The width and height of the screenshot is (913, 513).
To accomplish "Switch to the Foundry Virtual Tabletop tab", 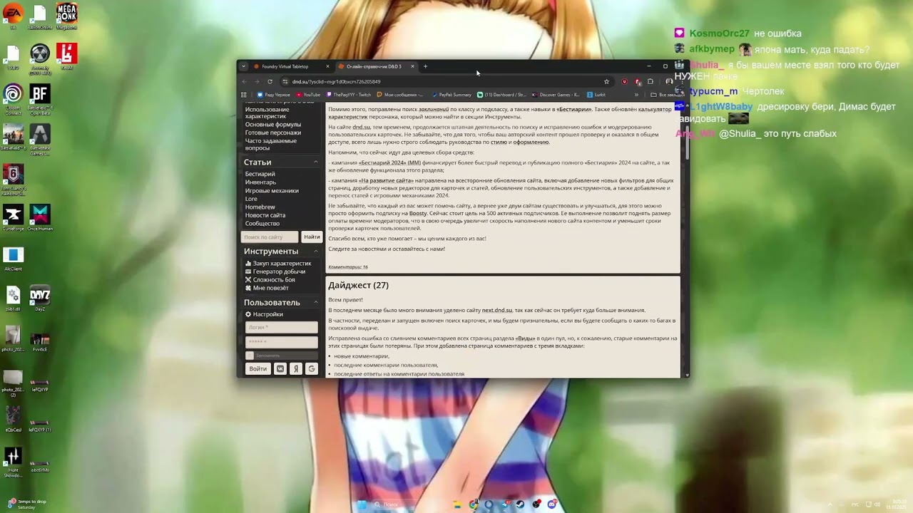I will pos(291,66).
